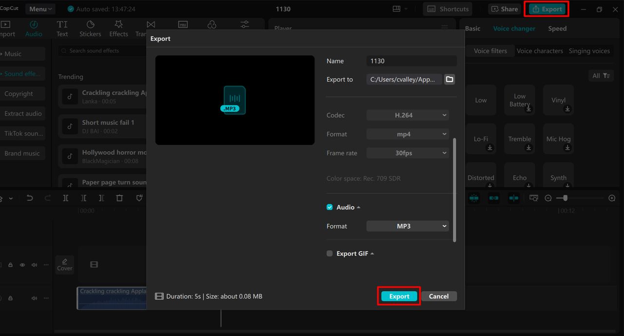Select the Voice characters sub-tab

(x=540, y=51)
